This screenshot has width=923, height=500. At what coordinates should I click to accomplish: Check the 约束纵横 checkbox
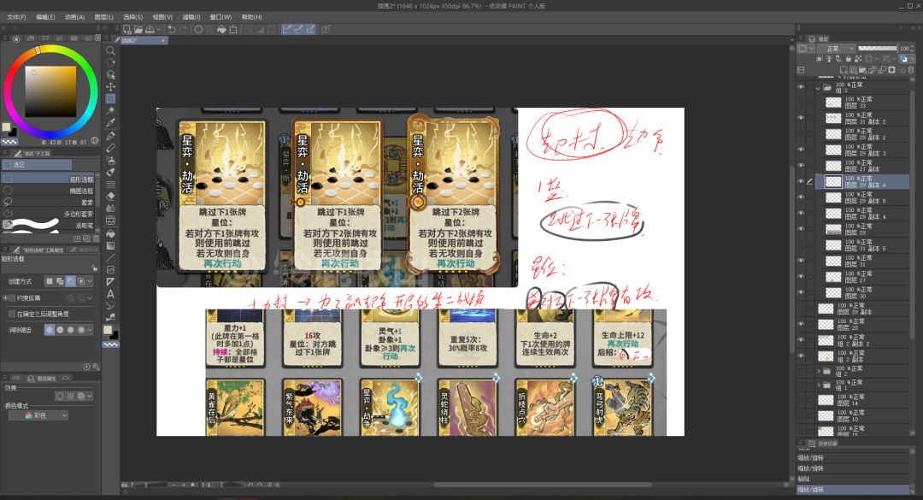[x=12, y=298]
